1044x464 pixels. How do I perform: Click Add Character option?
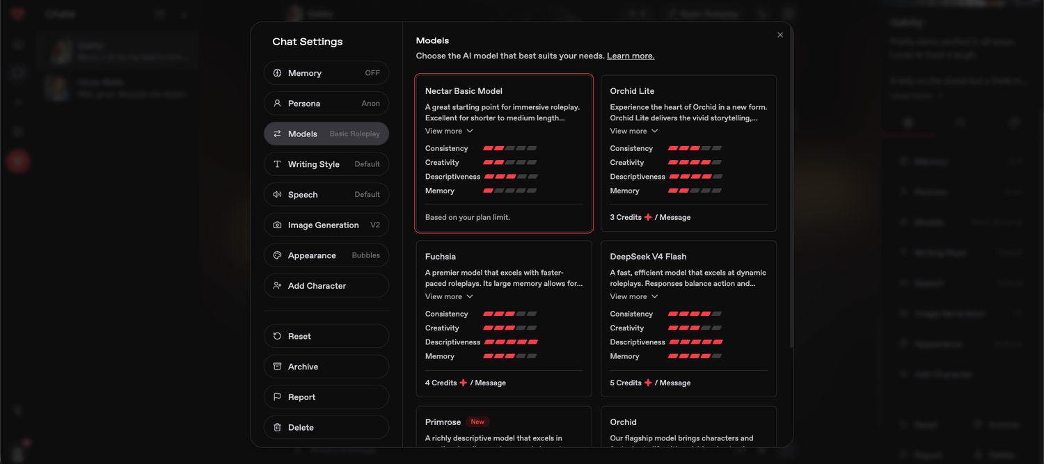click(x=326, y=286)
